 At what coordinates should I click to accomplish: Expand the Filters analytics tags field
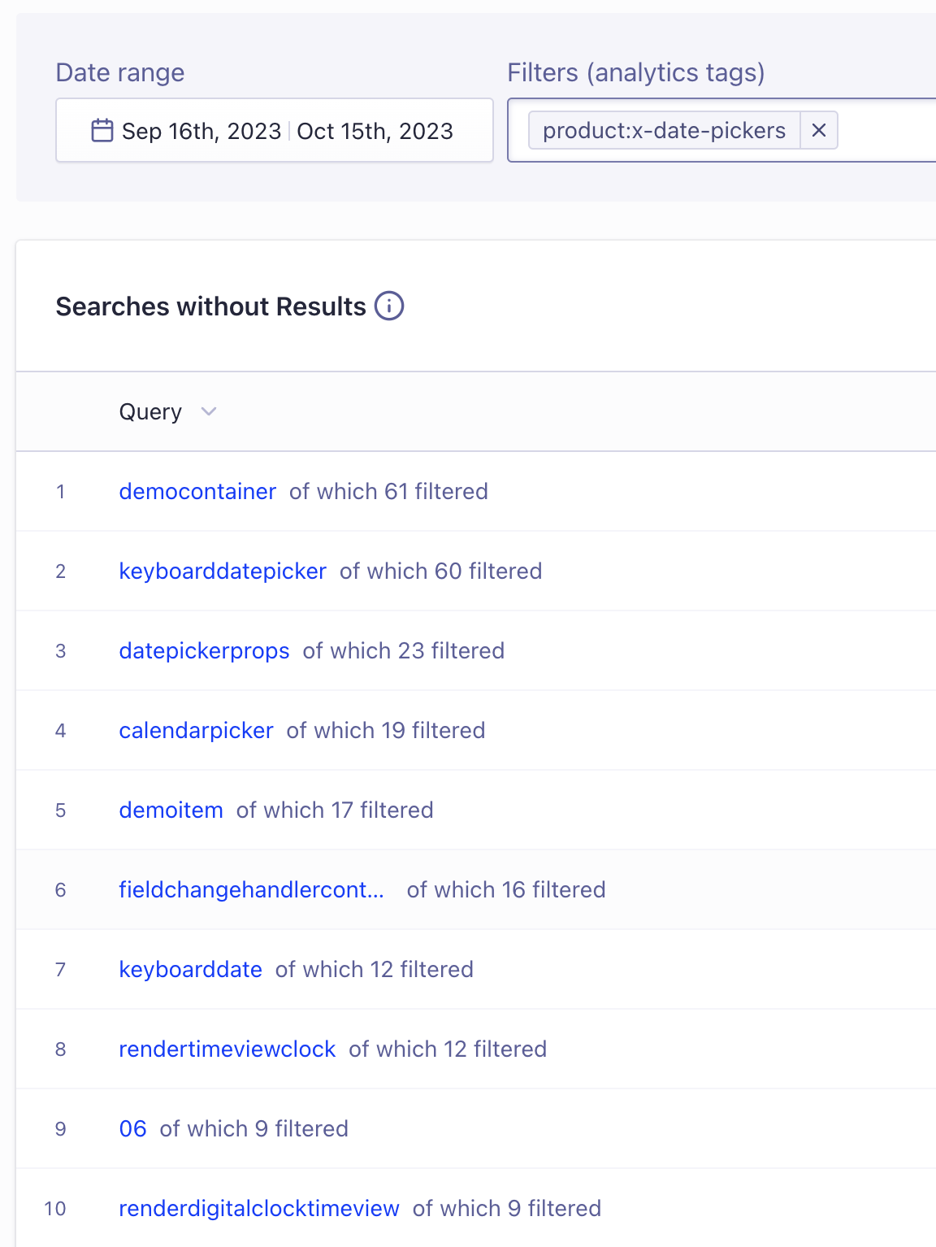(x=886, y=130)
